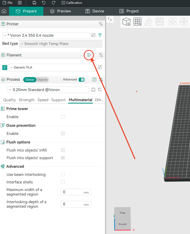Open the 0.20mm Standard process dropdown
Screen dimensions: 190x234
pyautogui.click(x=48, y=90)
